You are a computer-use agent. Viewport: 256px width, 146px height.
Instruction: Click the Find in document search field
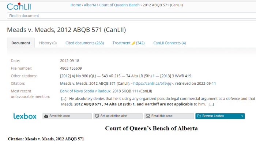pyautogui.click(x=131, y=16)
